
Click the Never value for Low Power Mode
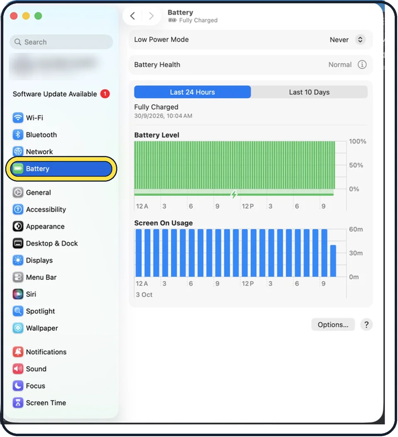[x=339, y=40]
